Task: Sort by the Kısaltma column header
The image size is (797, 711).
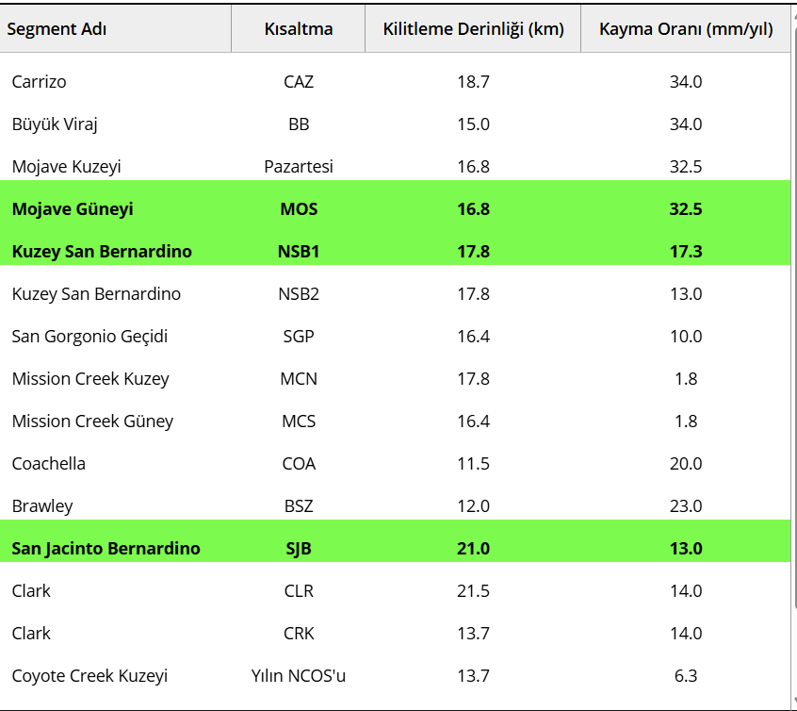Action: (x=299, y=28)
